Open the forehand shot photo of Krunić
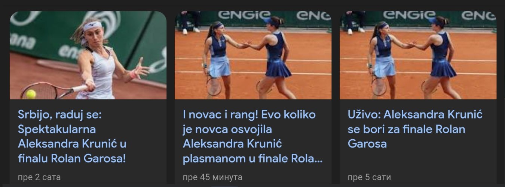Image resolution: width=505 pixels, height=187 pixels. pos(88,55)
